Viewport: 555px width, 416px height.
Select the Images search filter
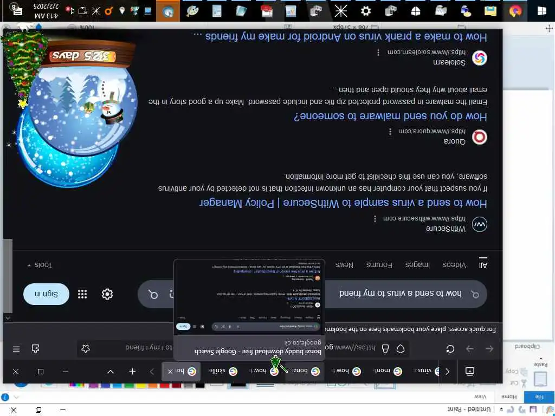pyautogui.click(x=417, y=265)
